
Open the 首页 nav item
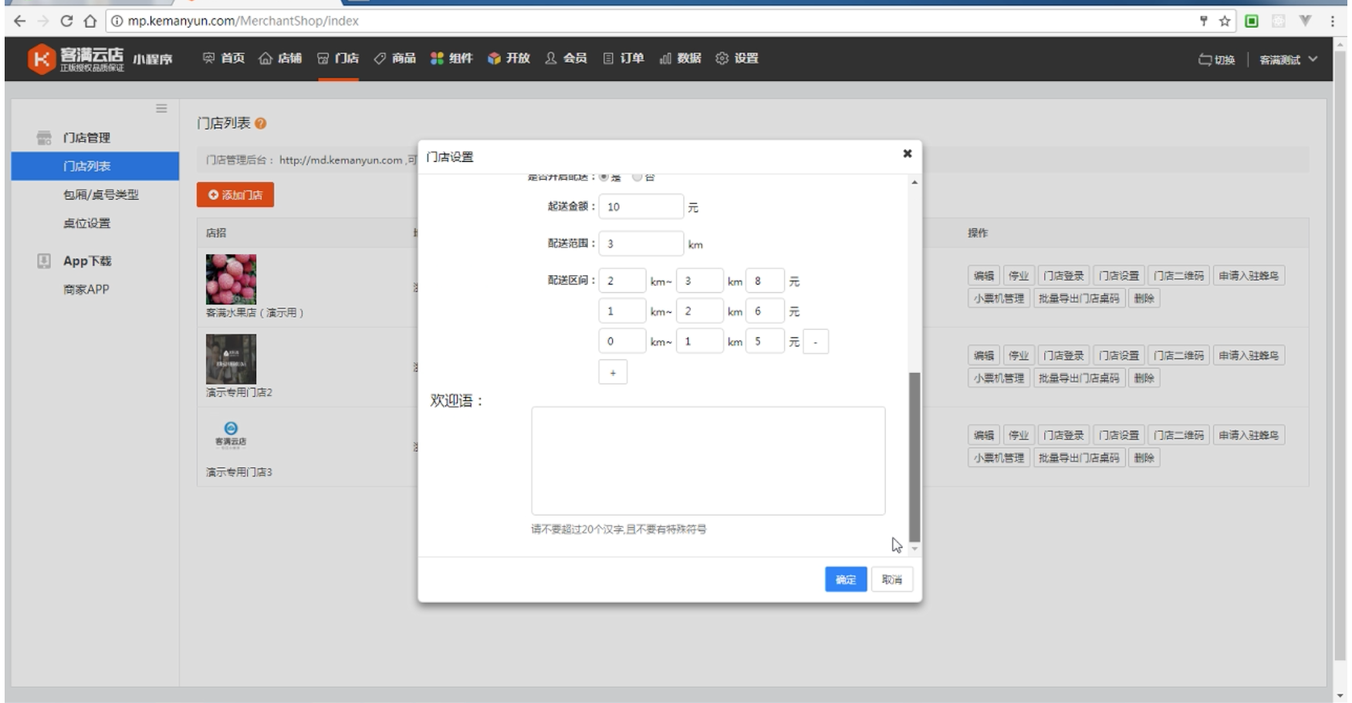pyautogui.click(x=224, y=59)
